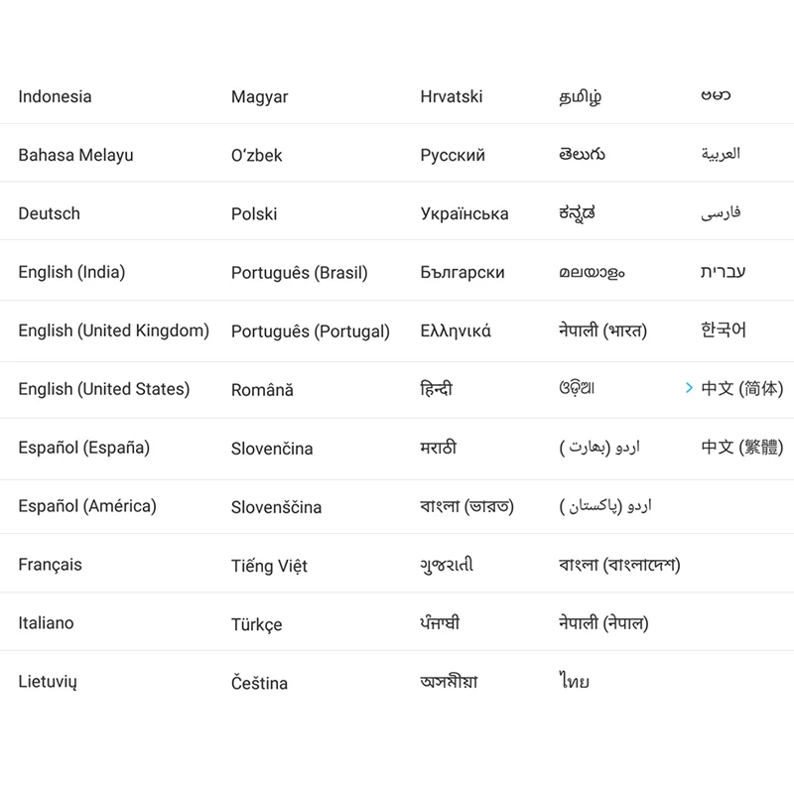The image size is (794, 794).
Task: Choose Tiếng Việt from the list
Action: tap(269, 566)
